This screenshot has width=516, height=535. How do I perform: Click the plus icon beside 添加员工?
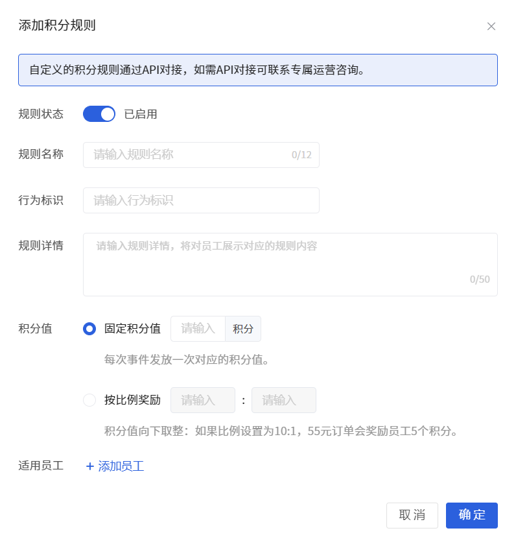pyautogui.click(x=90, y=466)
